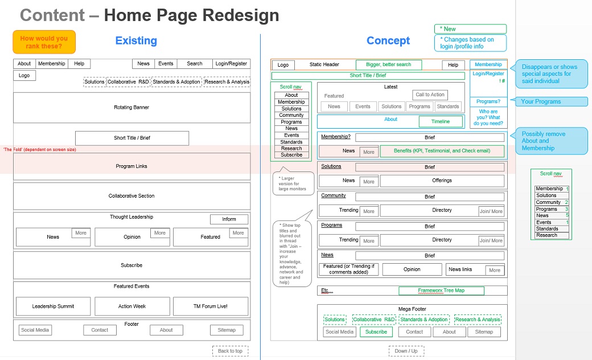Click the "Back to top" link
The height and width of the screenshot is (360, 592).
pos(229,351)
